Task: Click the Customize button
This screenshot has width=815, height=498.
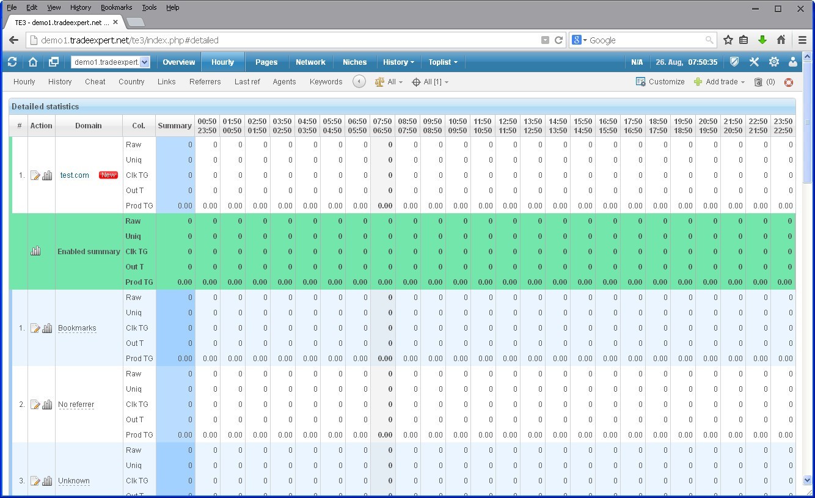Action: (660, 82)
